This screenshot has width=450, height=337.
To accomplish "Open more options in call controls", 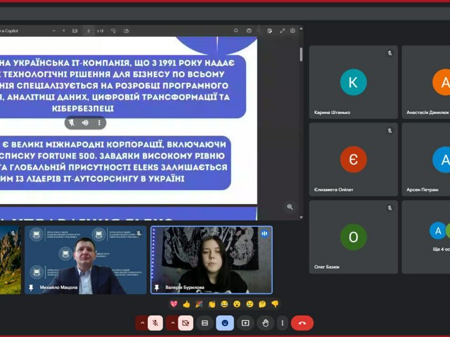I will [x=282, y=323].
